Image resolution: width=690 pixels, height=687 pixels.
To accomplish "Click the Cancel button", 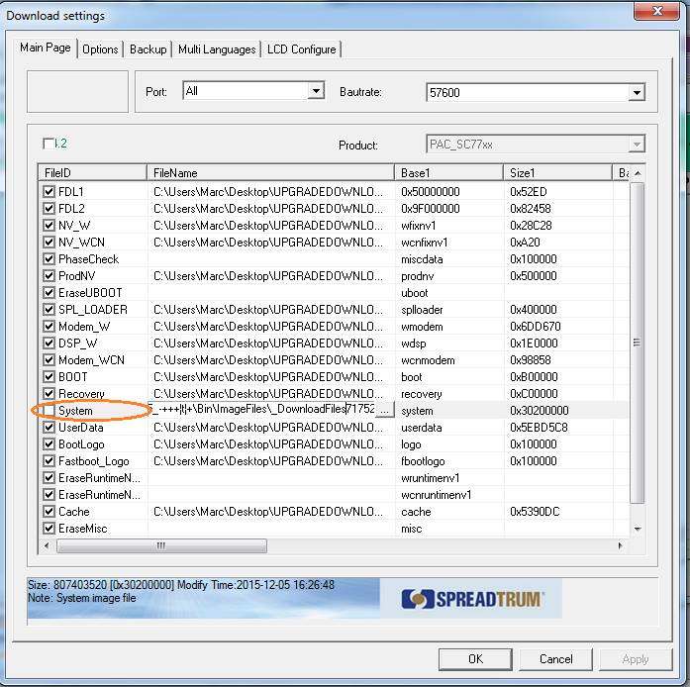I will point(555,659).
